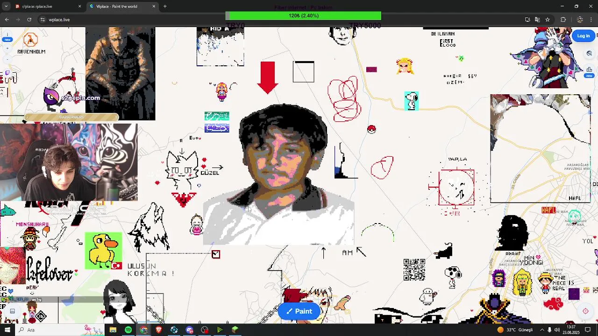Close the Wplace tab

154,7
